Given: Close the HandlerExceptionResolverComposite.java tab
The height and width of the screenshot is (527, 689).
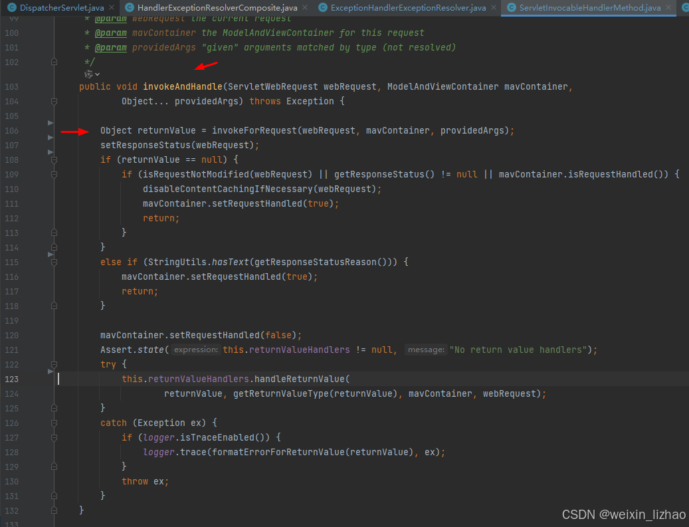Looking at the screenshot, I should tap(305, 7).
